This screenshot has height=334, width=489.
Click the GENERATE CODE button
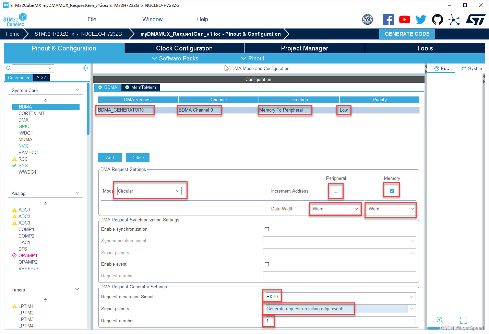click(x=407, y=34)
